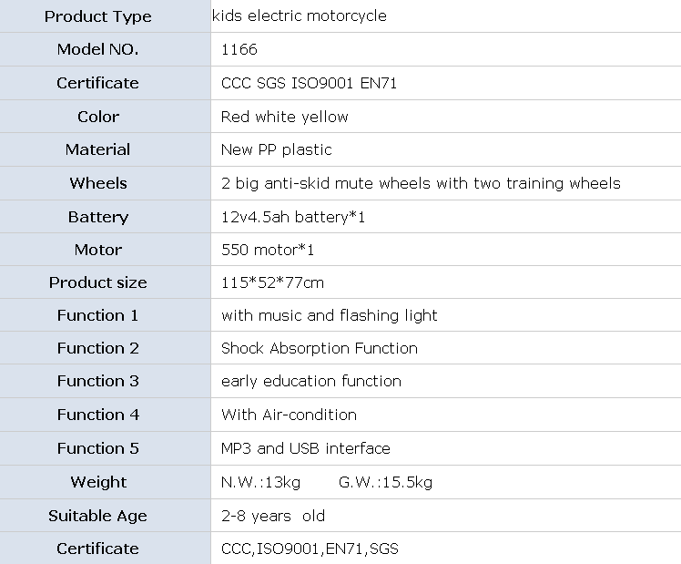This screenshot has width=681, height=564.
Task: Select the Function 3 label cell
Action: coord(97,381)
